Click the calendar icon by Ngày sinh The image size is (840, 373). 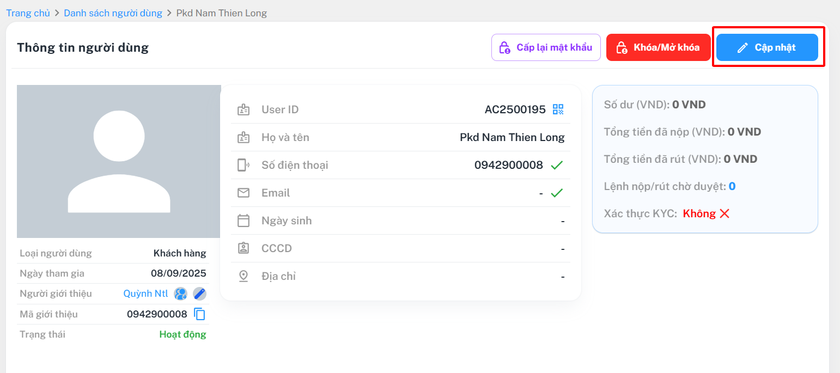[244, 221]
